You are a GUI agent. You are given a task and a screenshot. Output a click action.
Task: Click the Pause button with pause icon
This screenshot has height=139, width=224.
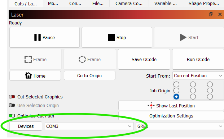(44, 37)
